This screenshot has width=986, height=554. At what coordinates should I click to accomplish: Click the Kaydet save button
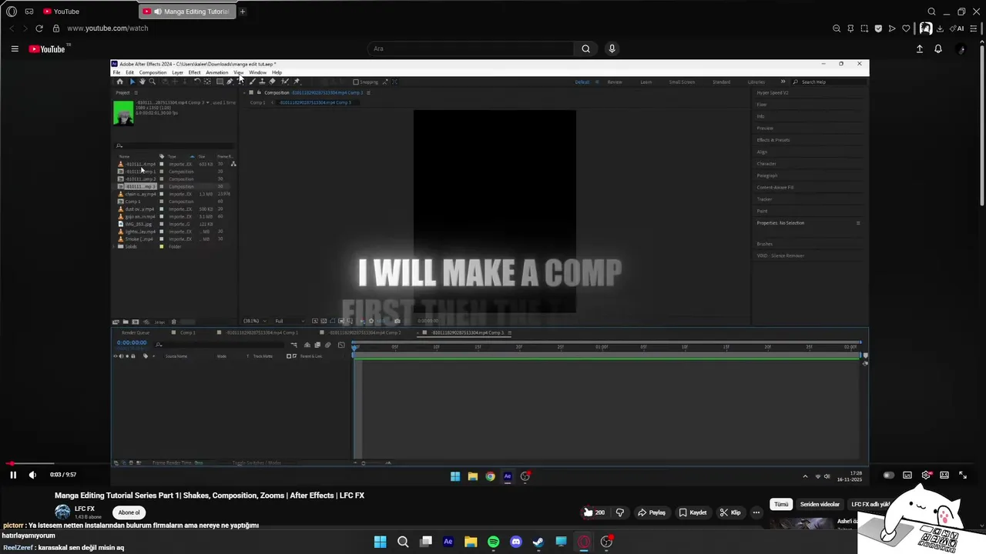click(693, 512)
